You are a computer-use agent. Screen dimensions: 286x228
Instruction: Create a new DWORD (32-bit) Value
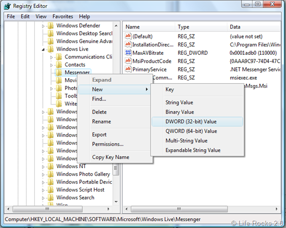coord(197,122)
